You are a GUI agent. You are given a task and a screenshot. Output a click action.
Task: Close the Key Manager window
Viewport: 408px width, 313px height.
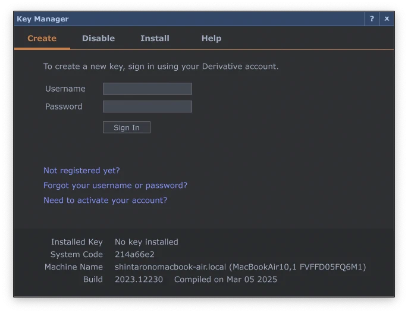[387, 19]
